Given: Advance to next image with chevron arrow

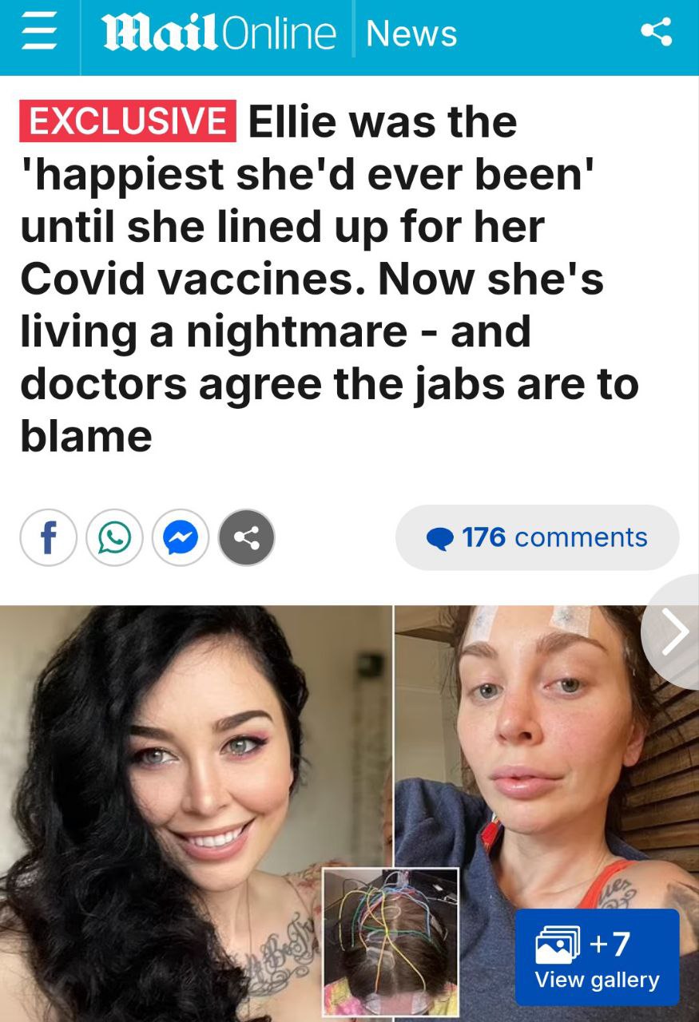Looking at the screenshot, I should 673,632.
